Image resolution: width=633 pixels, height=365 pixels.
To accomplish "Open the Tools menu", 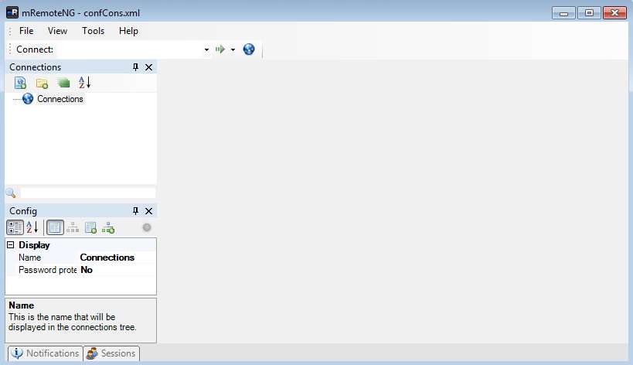I will point(93,31).
